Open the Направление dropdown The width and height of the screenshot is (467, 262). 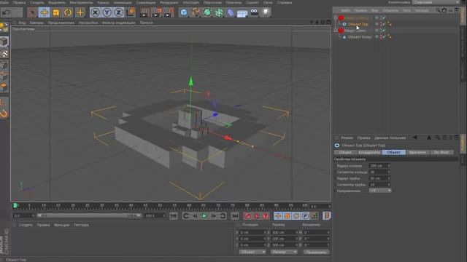(380, 191)
